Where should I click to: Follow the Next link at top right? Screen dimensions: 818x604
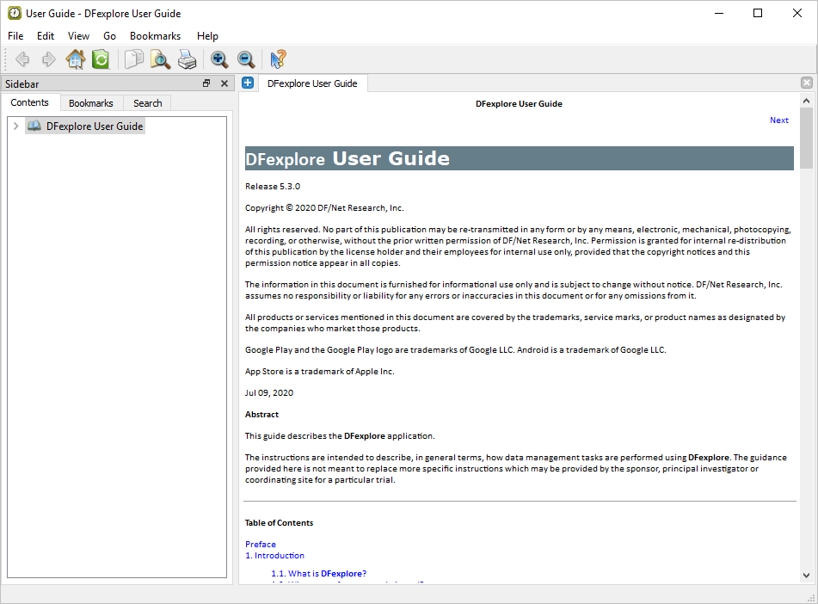pos(778,120)
